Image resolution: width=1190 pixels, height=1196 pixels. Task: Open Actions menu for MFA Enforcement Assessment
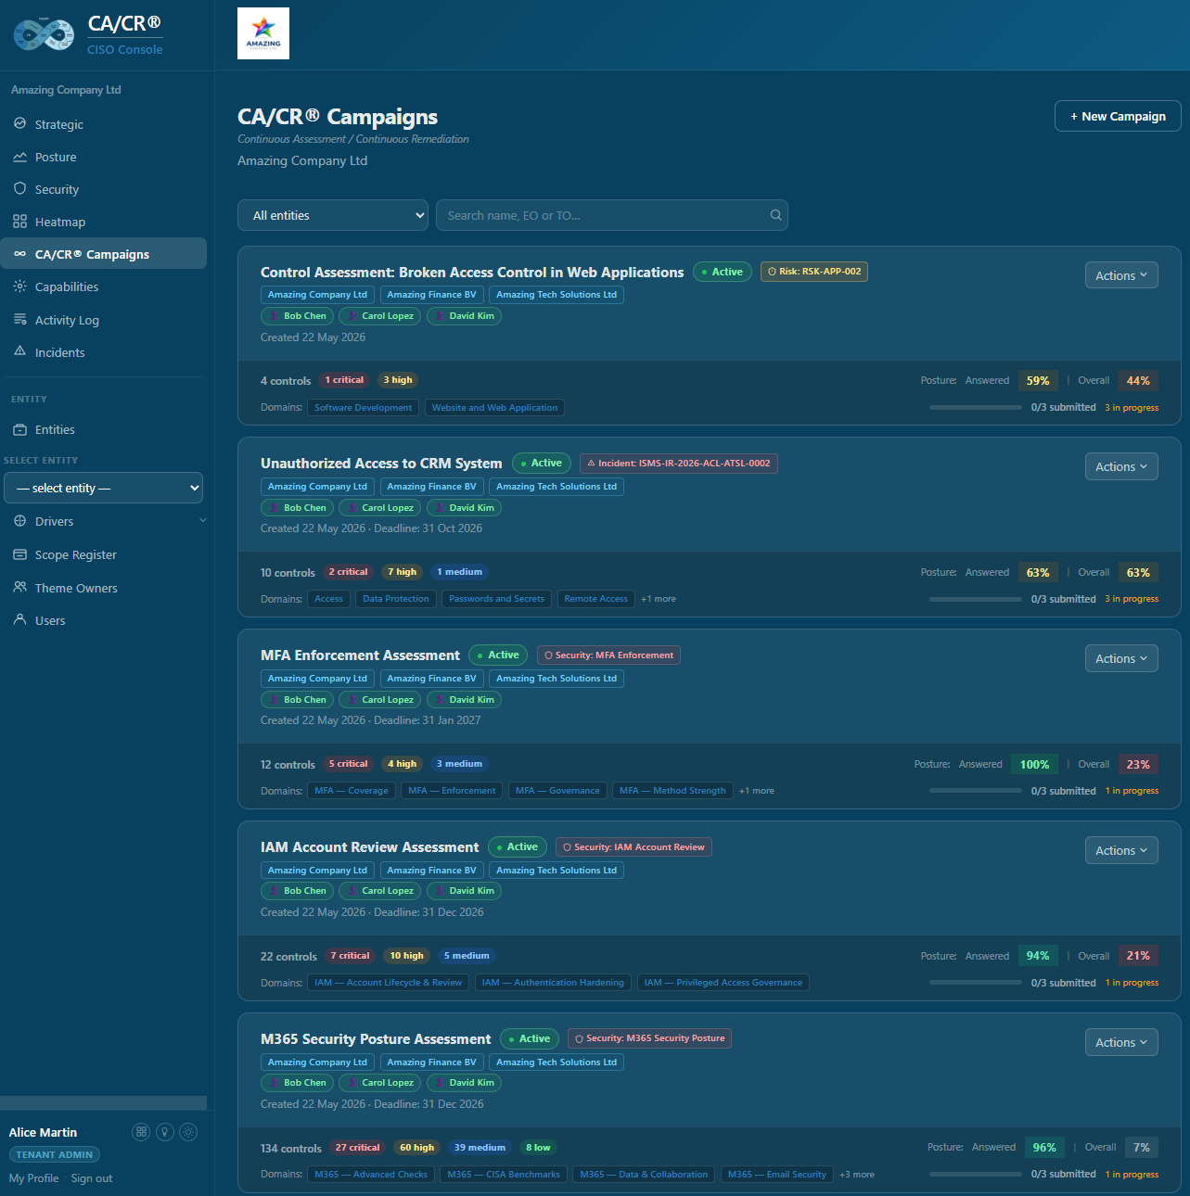(x=1121, y=658)
